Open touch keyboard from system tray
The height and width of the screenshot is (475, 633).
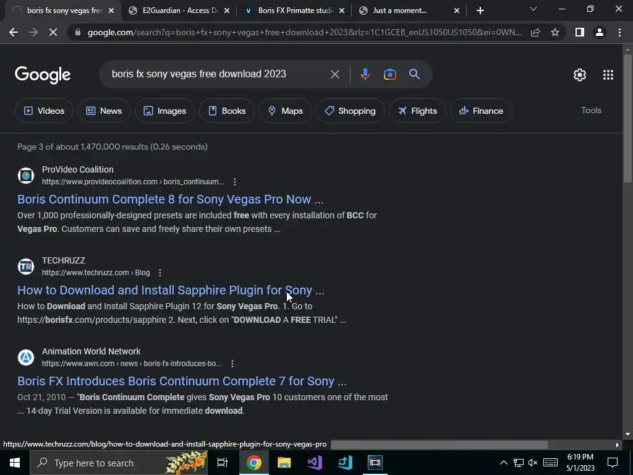tap(550, 463)
